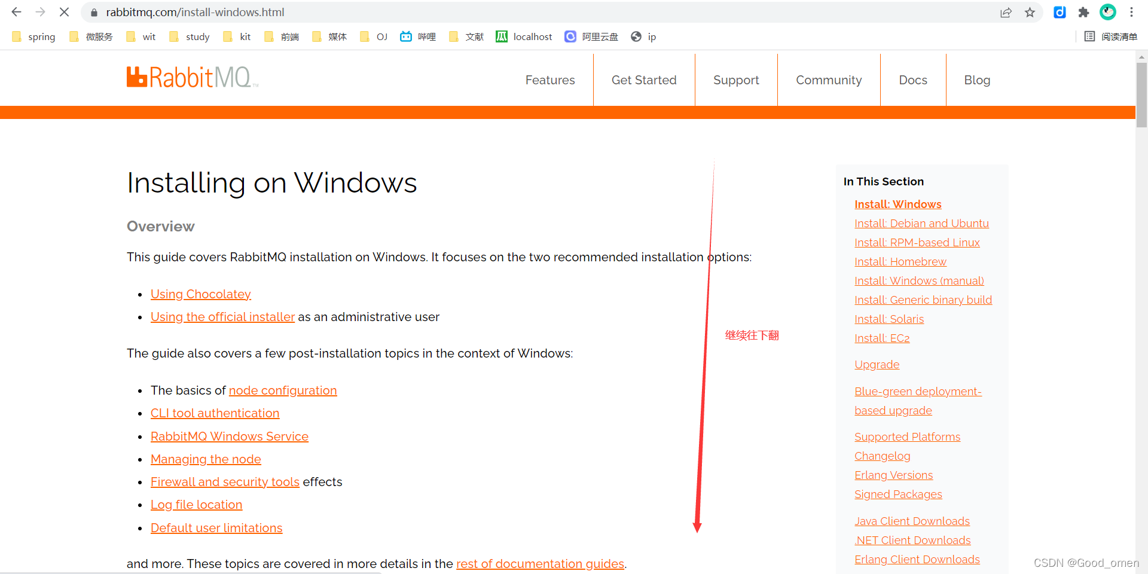1148x574 pixels.
Task: Open the Blog nav item
Action: 977,80
